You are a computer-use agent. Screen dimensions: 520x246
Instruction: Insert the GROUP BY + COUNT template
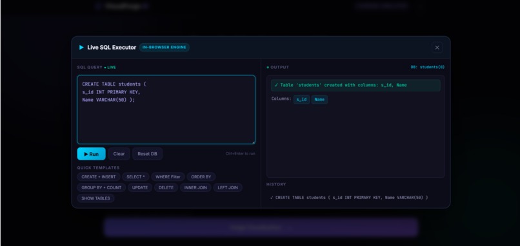[101, 188]
